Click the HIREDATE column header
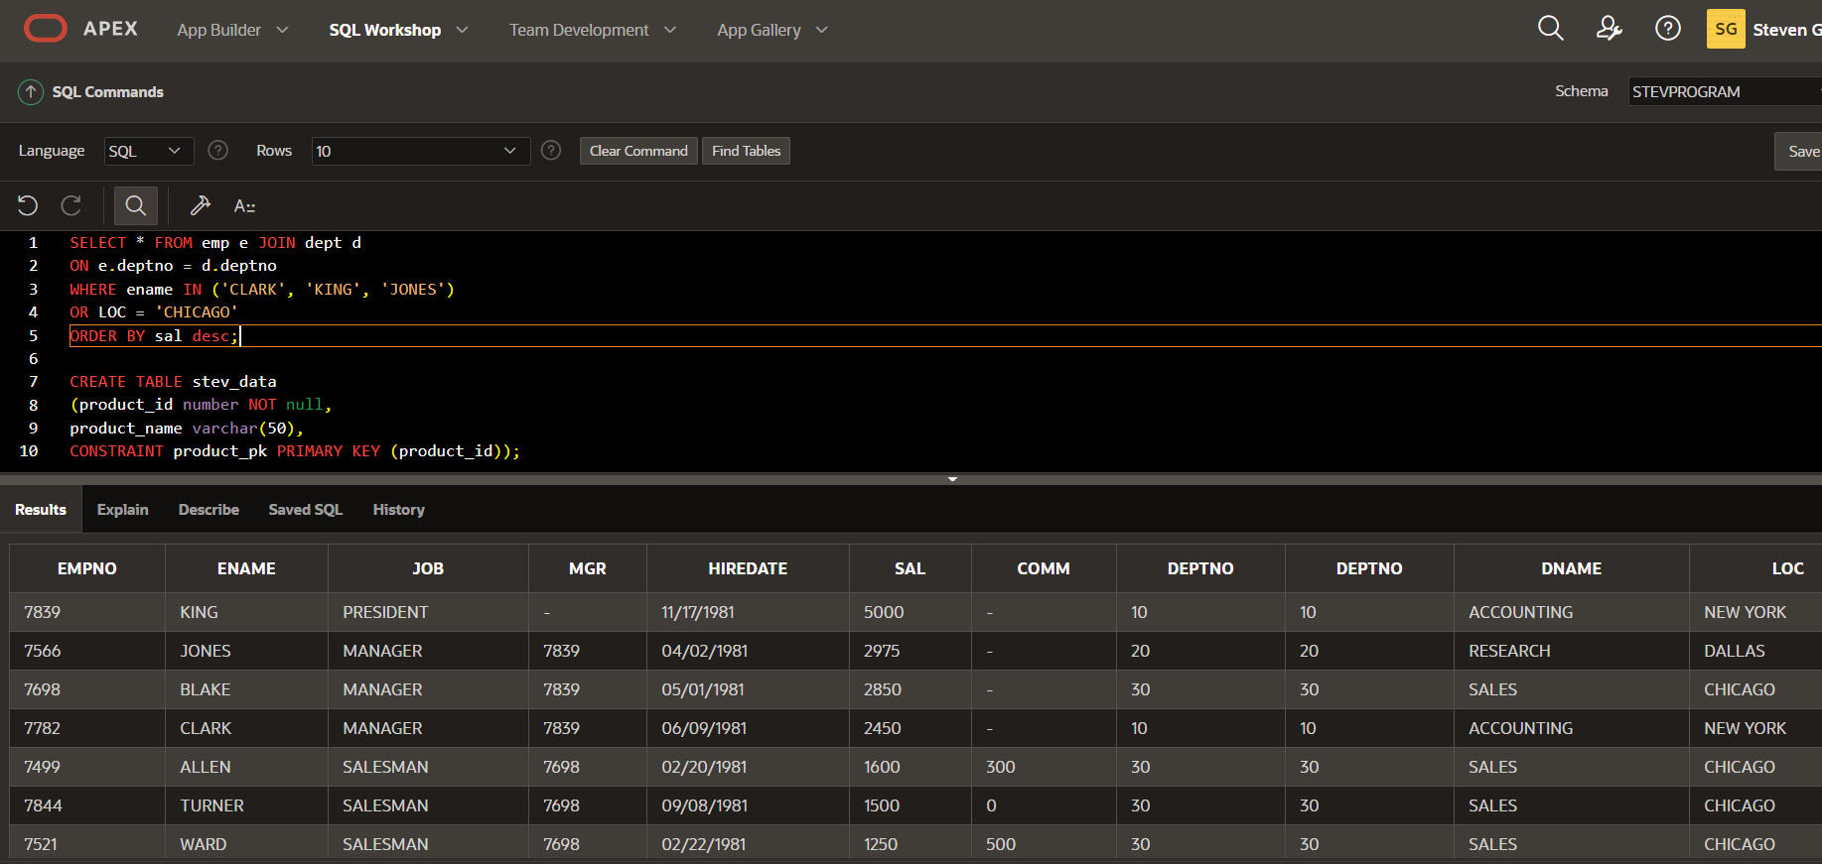Viewport: 1822px width, 864px height. pos(748,568)
